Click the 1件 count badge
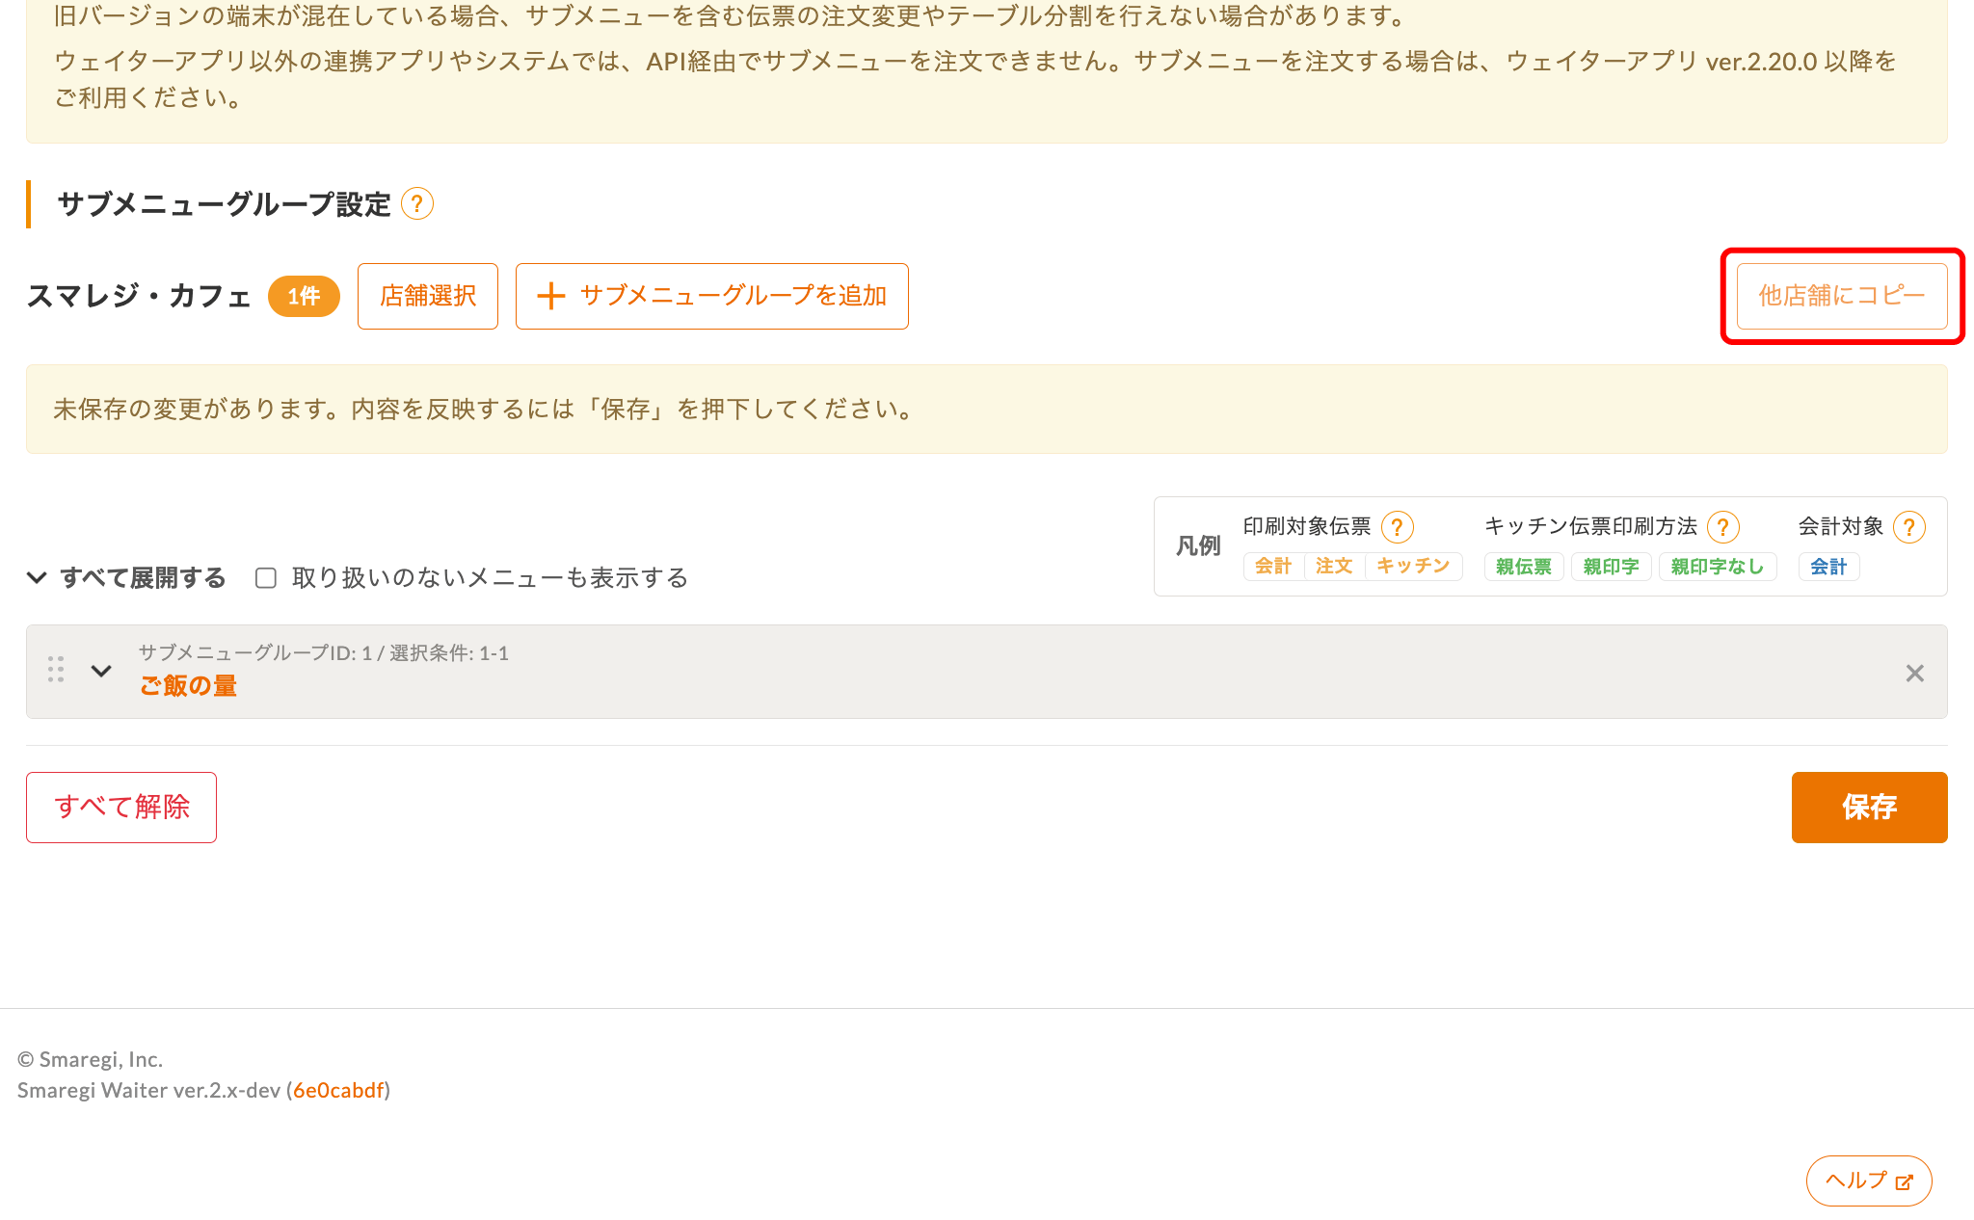This screenshot has width=1974, height=1220. point(304,296)
